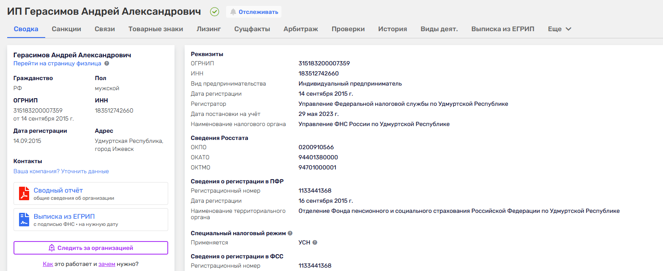Follow the Перейти на страницу физлица link
663x271 pixels.
[x=57, y=64]
